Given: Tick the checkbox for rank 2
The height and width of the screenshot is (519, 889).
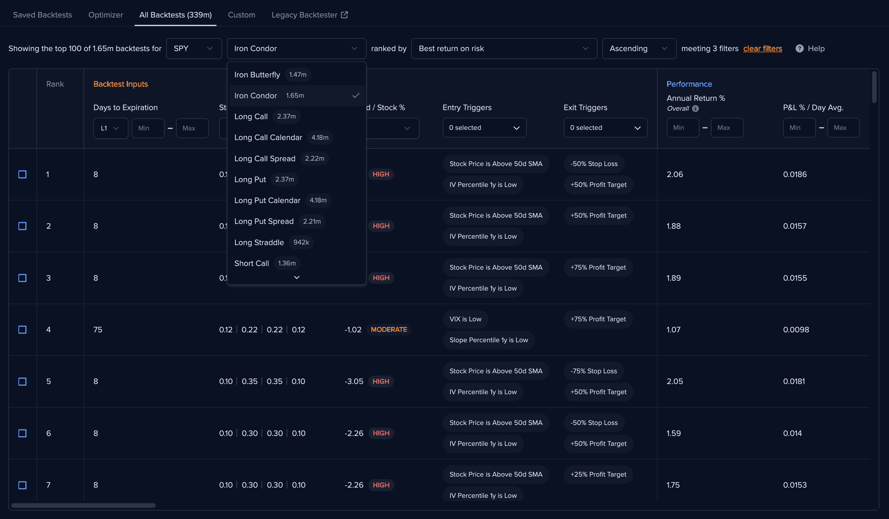Looking at the screenshot, I should [22, 226].
